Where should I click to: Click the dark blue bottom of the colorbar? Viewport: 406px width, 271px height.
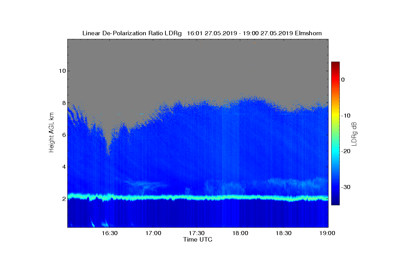pos(335,203)
